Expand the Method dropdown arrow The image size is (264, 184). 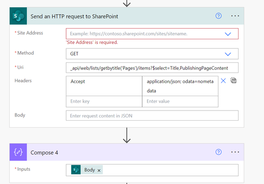click(228, 54)
